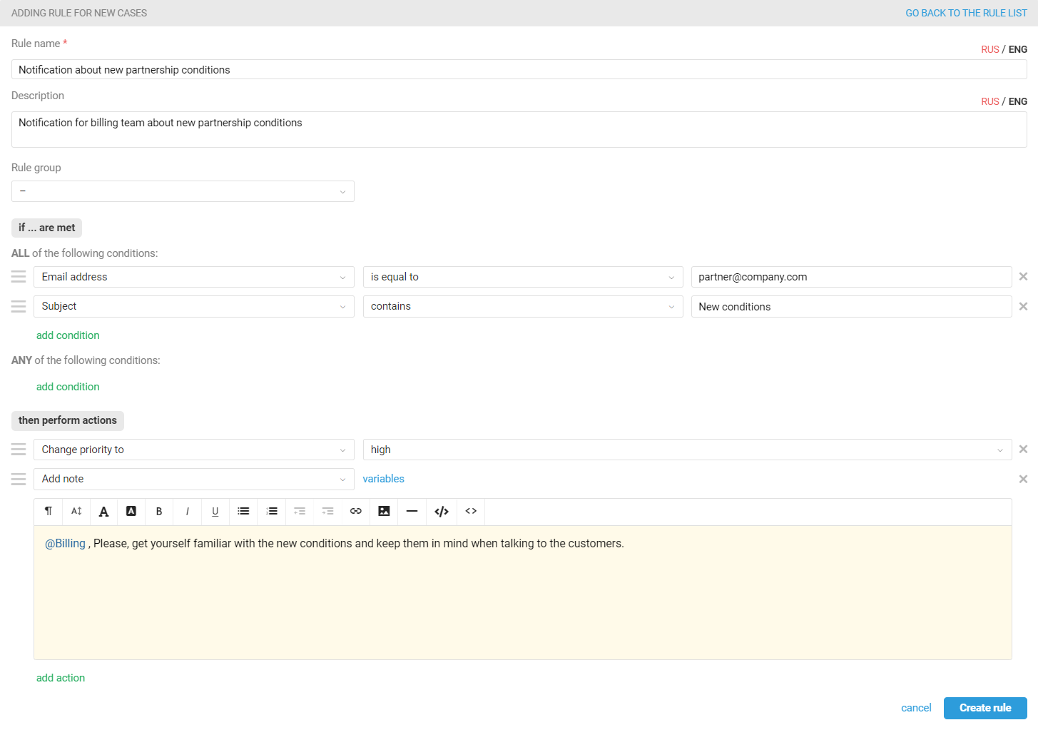
Task: Open the text background color picker
Action: (131, 512)
